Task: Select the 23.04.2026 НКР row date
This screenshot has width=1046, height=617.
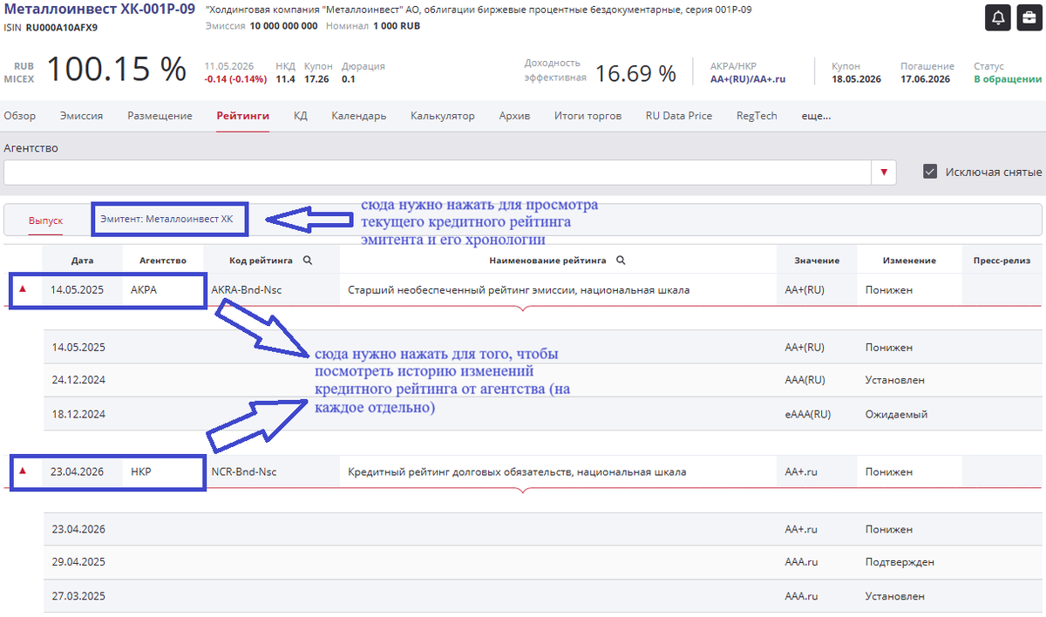Action: click(x=78, y=471)
